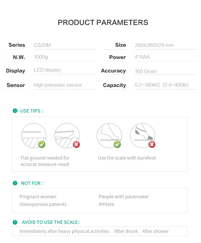The image size is (201, 243).
Task: Click People with pacemaker text
Action: click(x=124, y=197)
